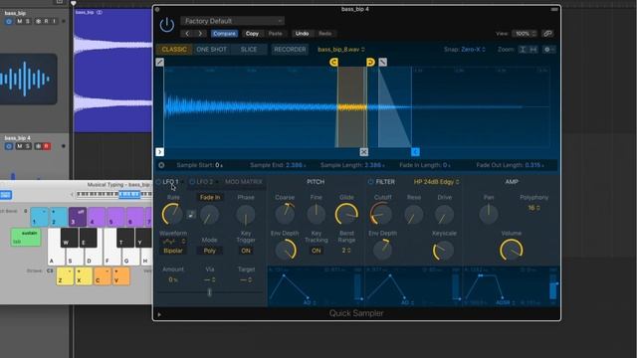Open the LFO Target dropdown
This screenshot has height=358, width=637.
click(246, 280)
